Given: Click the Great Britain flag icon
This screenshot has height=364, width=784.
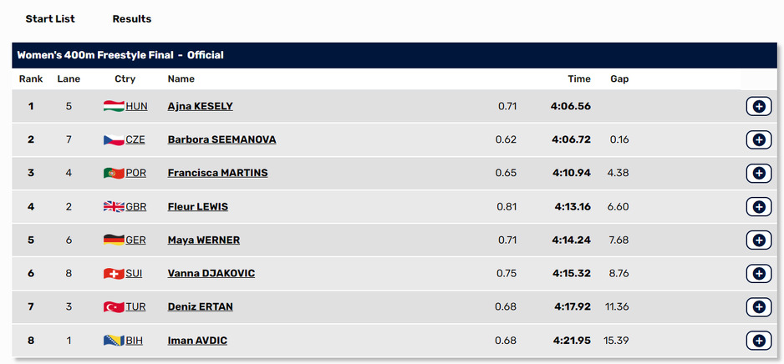Looking at the screenshot, I should [x=114, y=206].
